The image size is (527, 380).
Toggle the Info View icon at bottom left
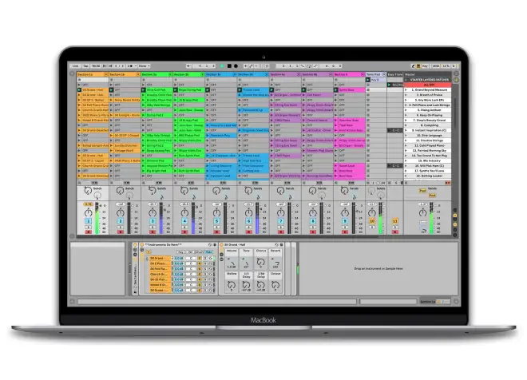pyautogui.click(x=72, y=302)
